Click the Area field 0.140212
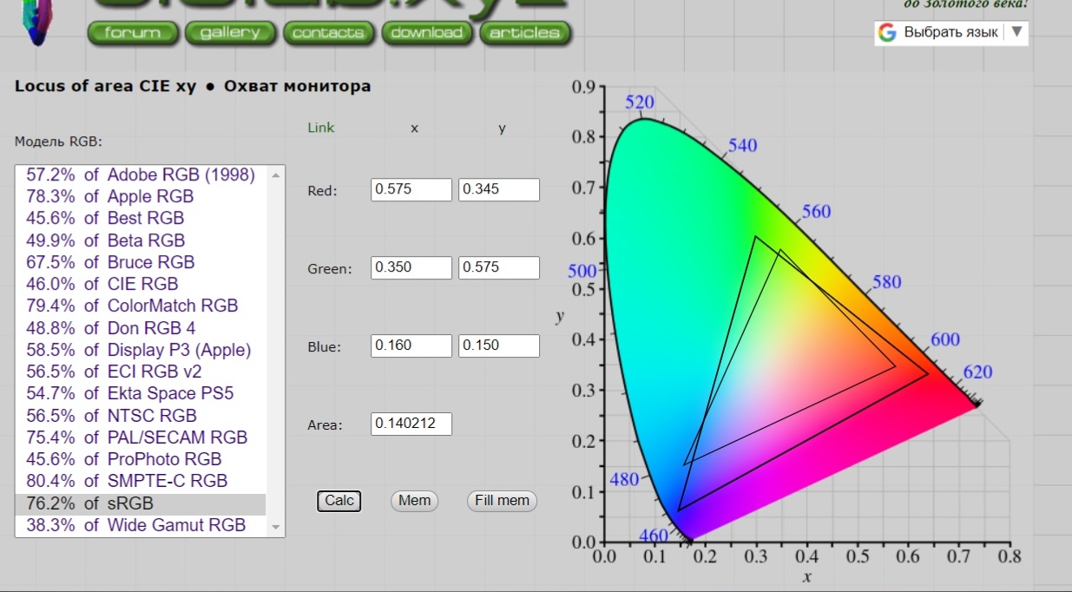Viewport: 1072px width, 592px height. coord(411,424)
